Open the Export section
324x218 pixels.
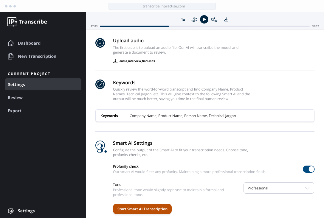tap(15, 111)
